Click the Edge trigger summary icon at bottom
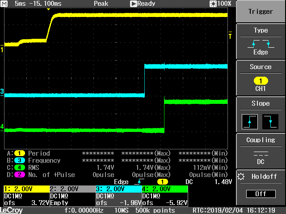The width and height of the screenshot is (286, 214). tap(139, 181)
